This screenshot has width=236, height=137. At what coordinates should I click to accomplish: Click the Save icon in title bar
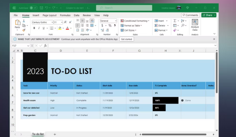click(41, 8)
